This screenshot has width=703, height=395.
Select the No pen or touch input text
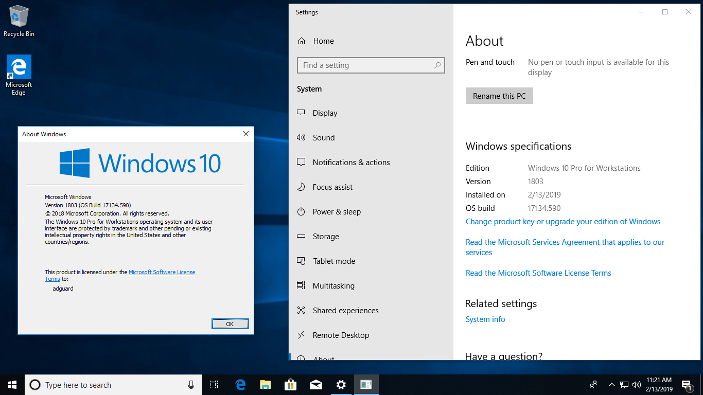pos(599,67)
